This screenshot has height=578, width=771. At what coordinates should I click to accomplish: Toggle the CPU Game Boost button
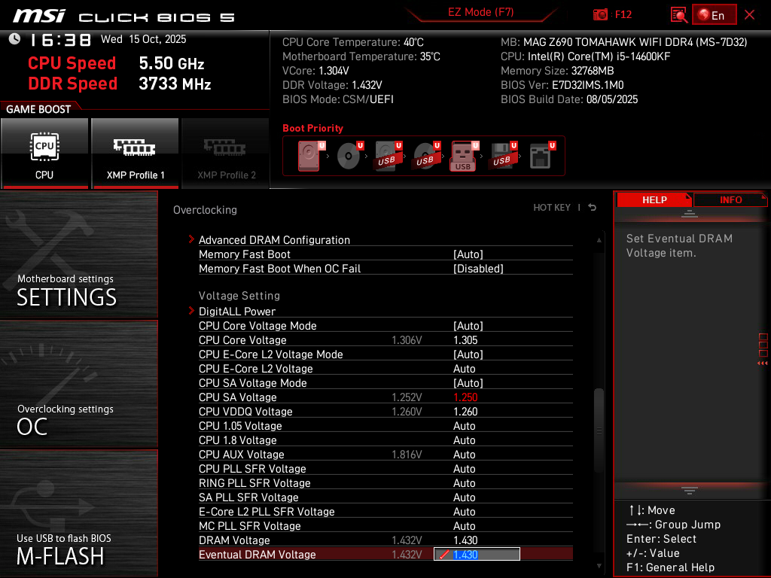(44, 154)
